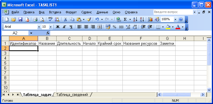Toggle italic К formatting
Image resolution: width=213 pixels, height=104 pixels.
[x=64, y=27]
